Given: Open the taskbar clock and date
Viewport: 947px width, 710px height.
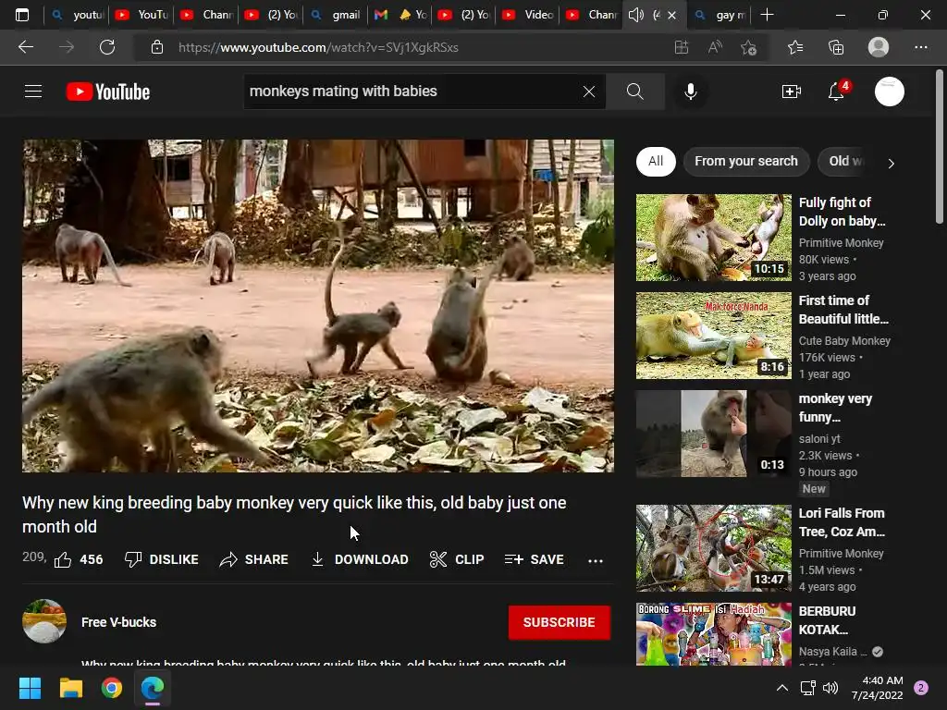Looking at the screenshot, I should pyautogui.click(x=878, y=688).
